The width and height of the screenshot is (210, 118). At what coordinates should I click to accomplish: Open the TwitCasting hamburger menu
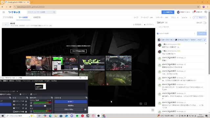[x=4, y=12]
